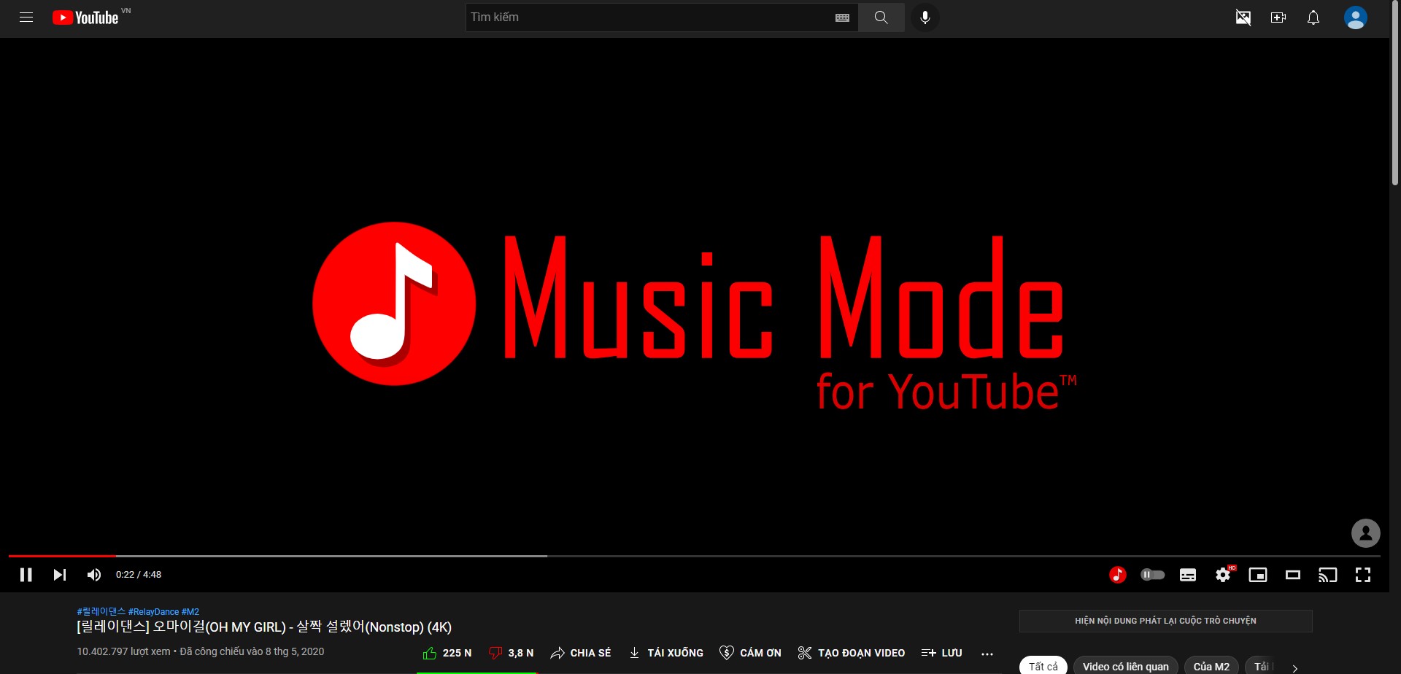Viewport: 1401px width, 674px height.
Task: Open the playback Settings gear
Action: tap(1224, 575)
